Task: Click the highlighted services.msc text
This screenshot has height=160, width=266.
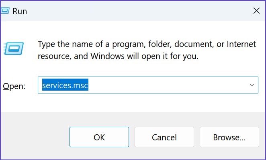Action: 65,85
